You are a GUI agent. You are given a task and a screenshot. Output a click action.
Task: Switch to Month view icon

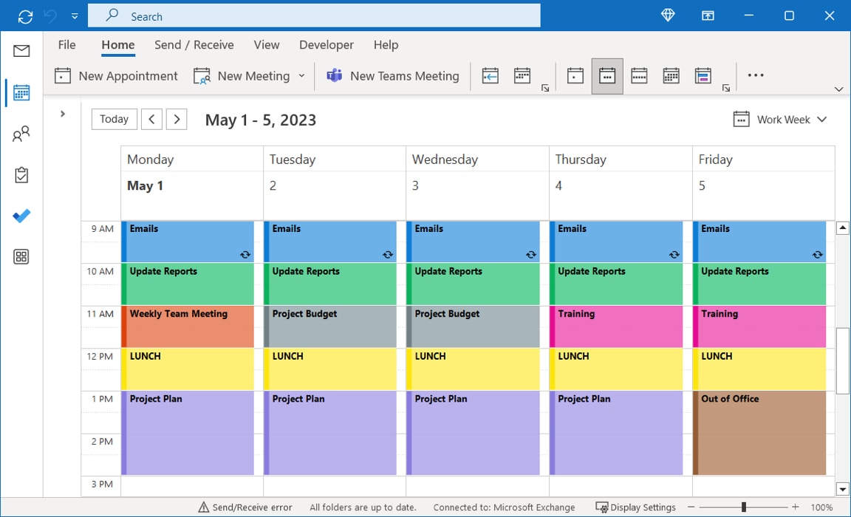point(671,75)
